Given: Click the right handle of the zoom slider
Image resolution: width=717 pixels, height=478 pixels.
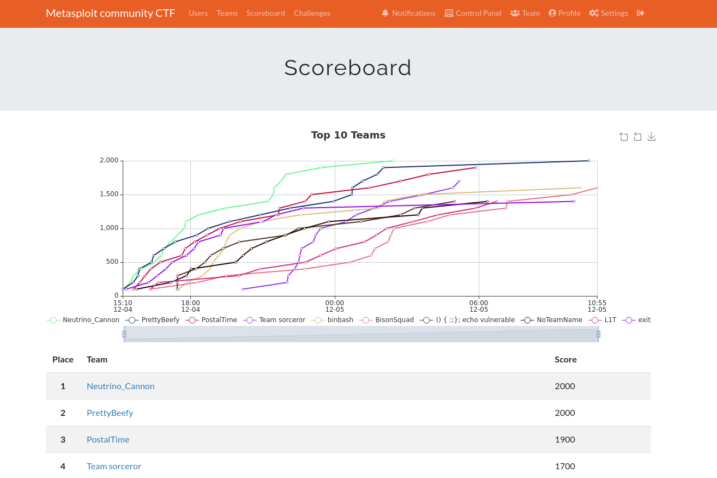Looking at the screenshot, I should point(599,334).
